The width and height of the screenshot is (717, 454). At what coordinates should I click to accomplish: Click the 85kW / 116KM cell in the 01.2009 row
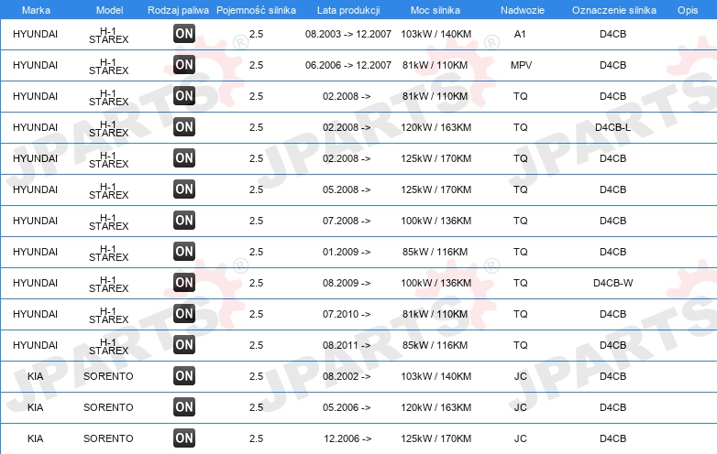(x=435, y=252)
